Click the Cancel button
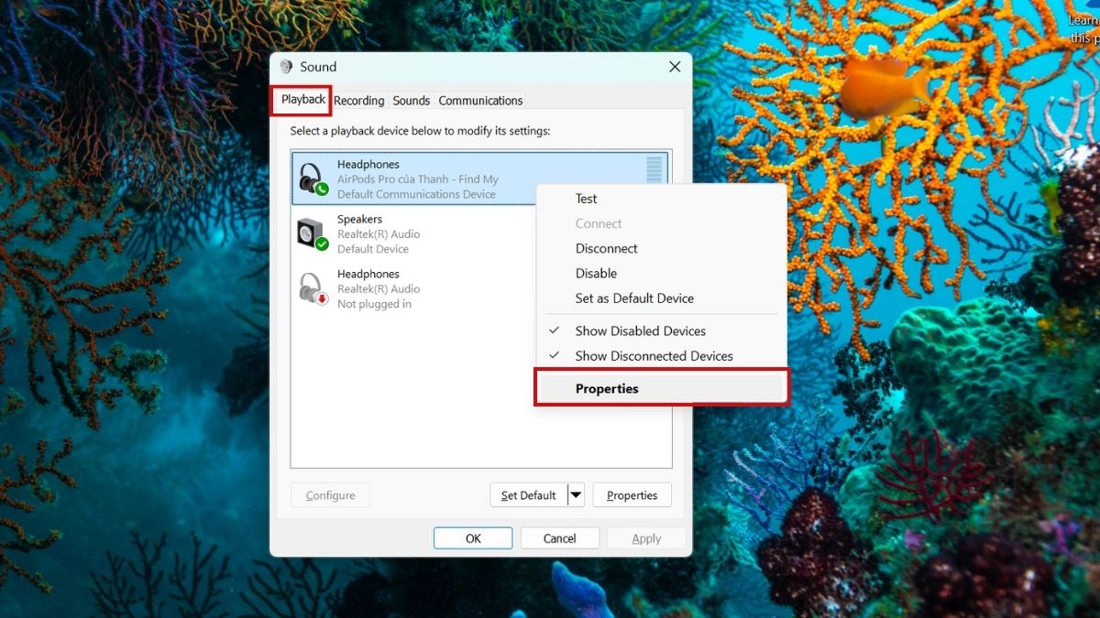The width and height of the screenshot is (1100, 618). coord(560,538)
